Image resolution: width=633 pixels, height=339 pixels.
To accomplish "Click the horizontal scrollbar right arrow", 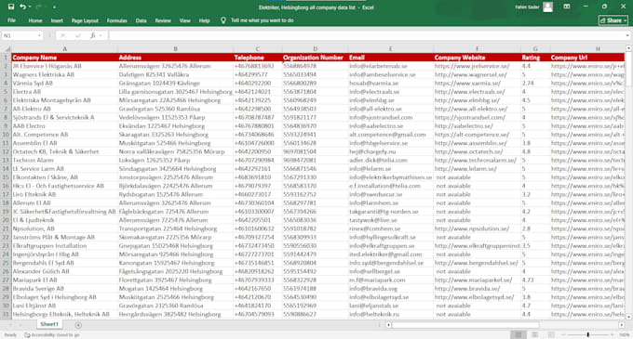I will tap(622, 325).
